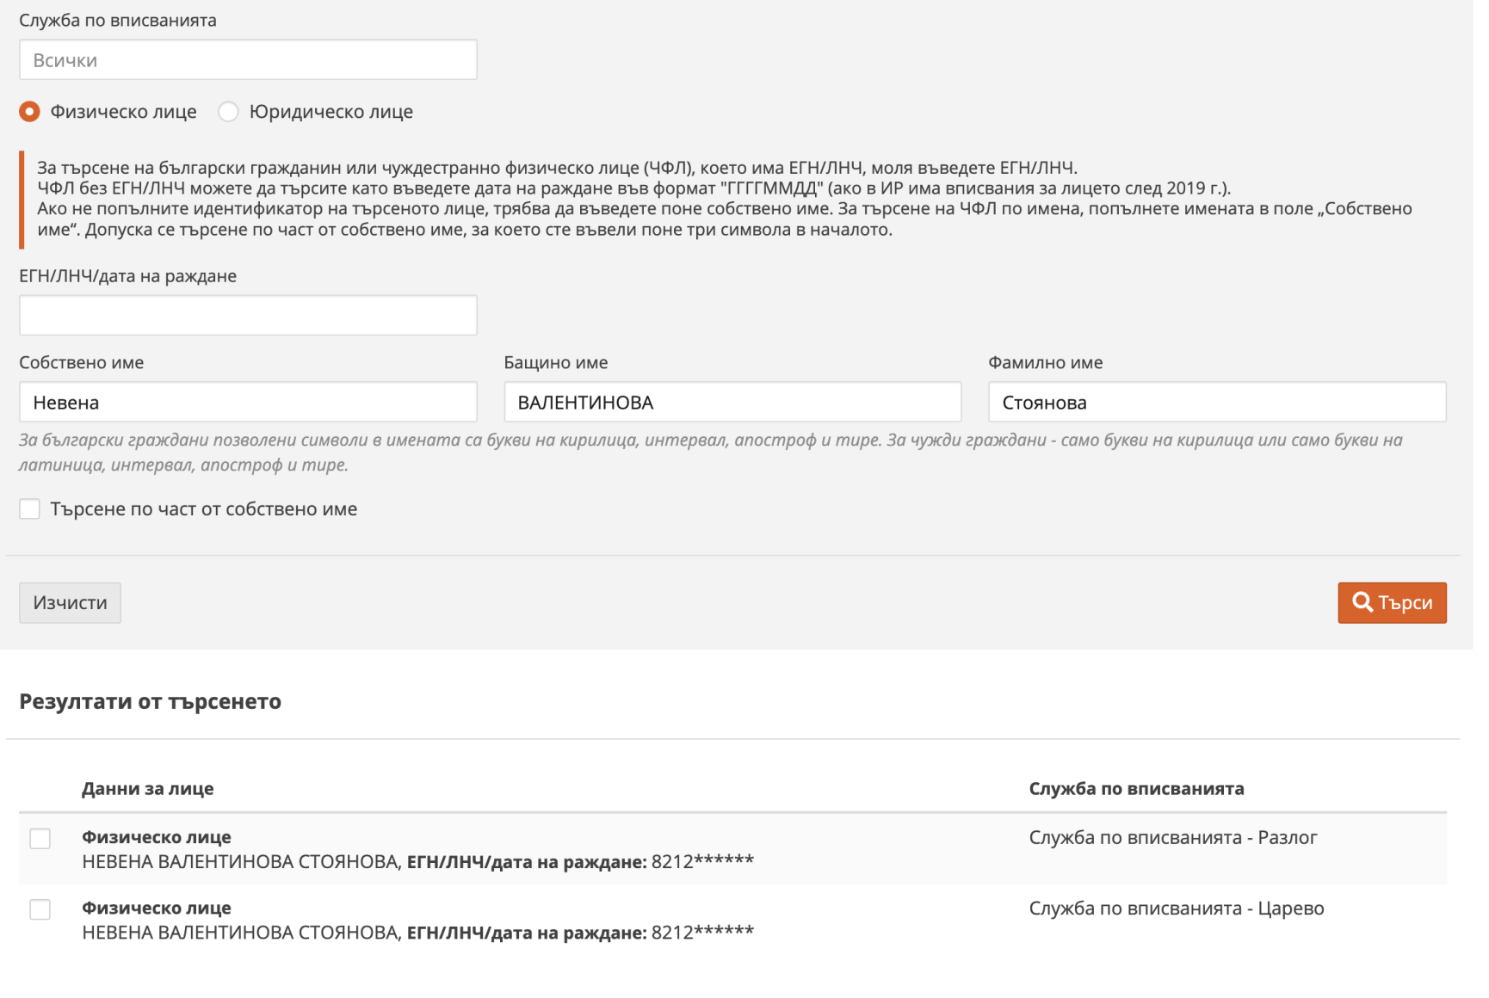Focus the Собствено име field
1489x998 pixels.
pos(248,402)
